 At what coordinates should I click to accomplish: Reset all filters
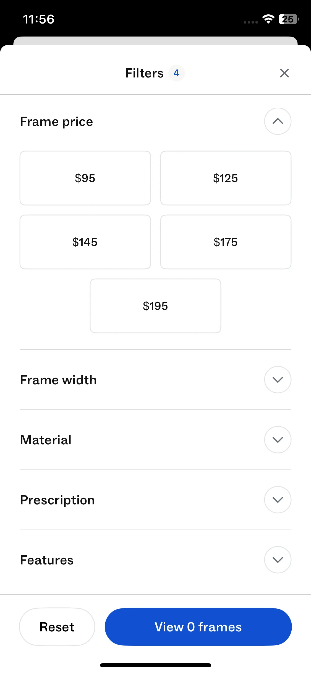pyautogui.click(x=57, y=627)
